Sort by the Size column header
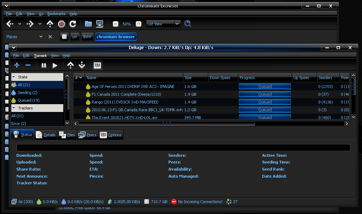362x214 pixels. coord(195,78)
